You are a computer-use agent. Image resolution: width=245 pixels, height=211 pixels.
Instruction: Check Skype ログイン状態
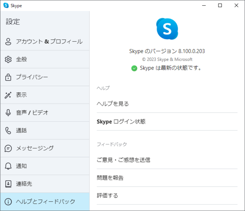pos(167,122)
